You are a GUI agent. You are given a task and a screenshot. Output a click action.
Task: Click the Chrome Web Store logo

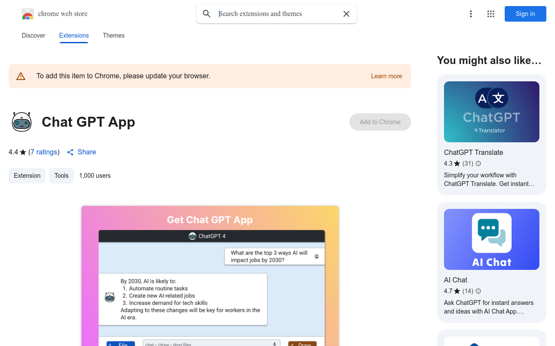[28, 14]
